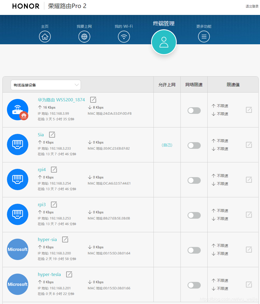Open the 华为路由 WS5200_1874 device name
Image resolution: width=260 pixels, height=304 pixels.
coord(61,100)
